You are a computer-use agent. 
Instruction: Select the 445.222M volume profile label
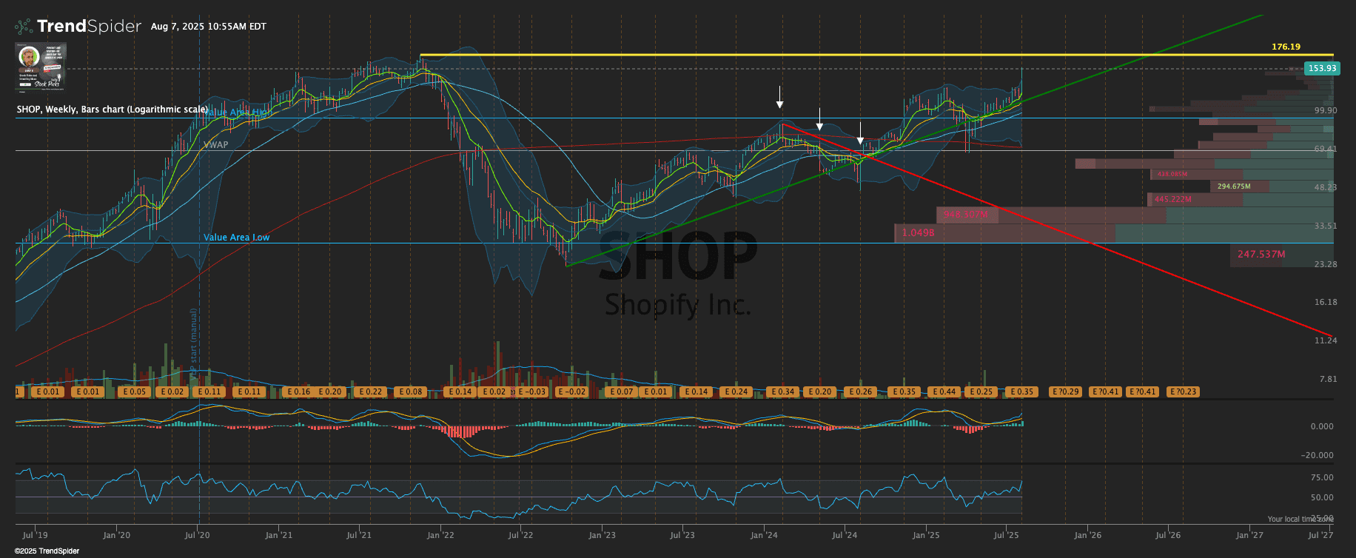pos(1173,200)
